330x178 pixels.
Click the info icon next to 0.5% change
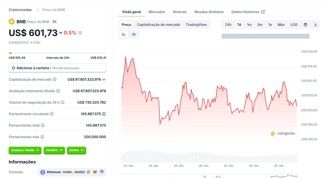(80, 33)
